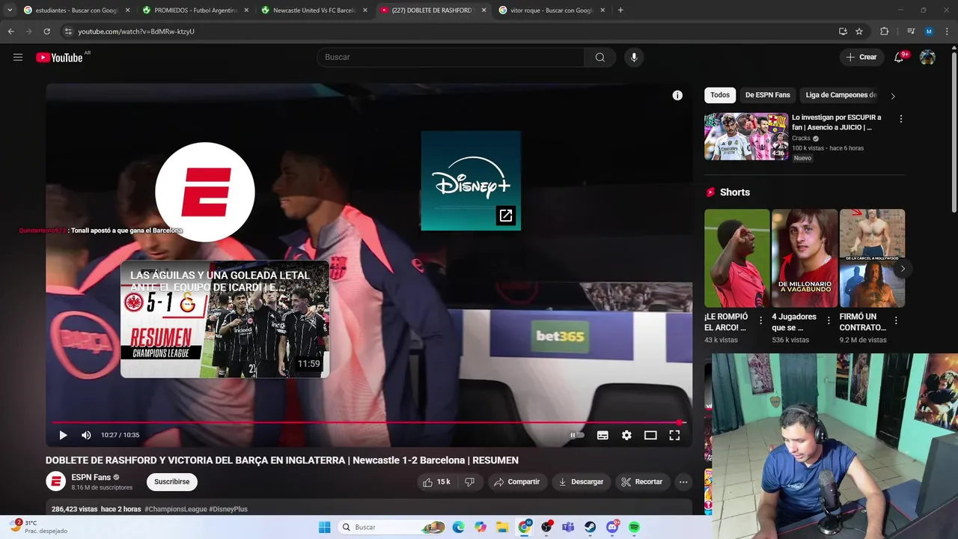This screenshot has height=539, width=958.
Task: Switch to the Newcastle United Vs FC Barcelona tab
Action: (x=314, y=10)
